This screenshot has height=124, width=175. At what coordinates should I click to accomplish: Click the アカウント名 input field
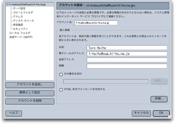coord(96,23)
